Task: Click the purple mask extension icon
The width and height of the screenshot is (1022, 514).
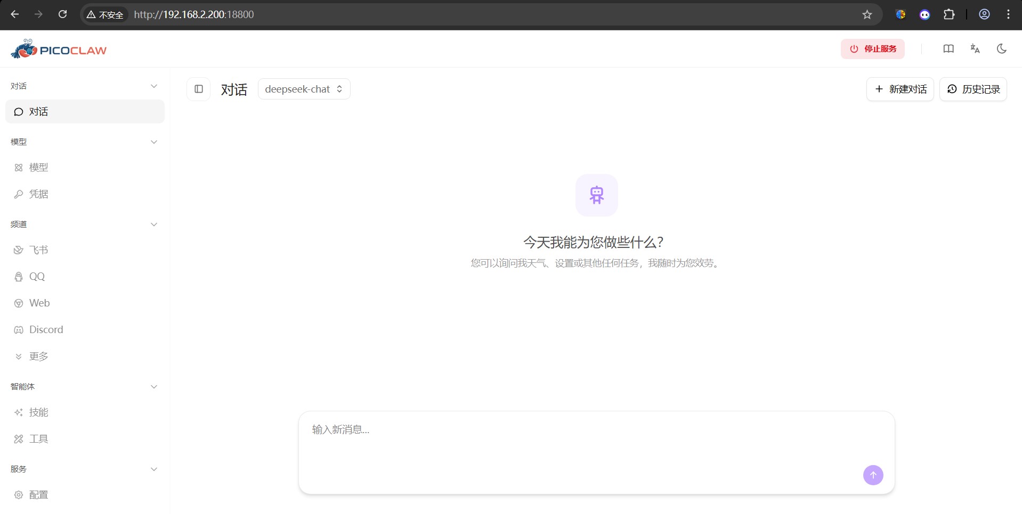Action: pyautogui.click(x=924, y=14)
